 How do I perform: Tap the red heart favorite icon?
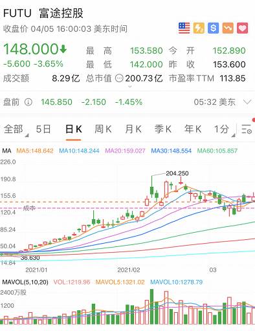242,28
